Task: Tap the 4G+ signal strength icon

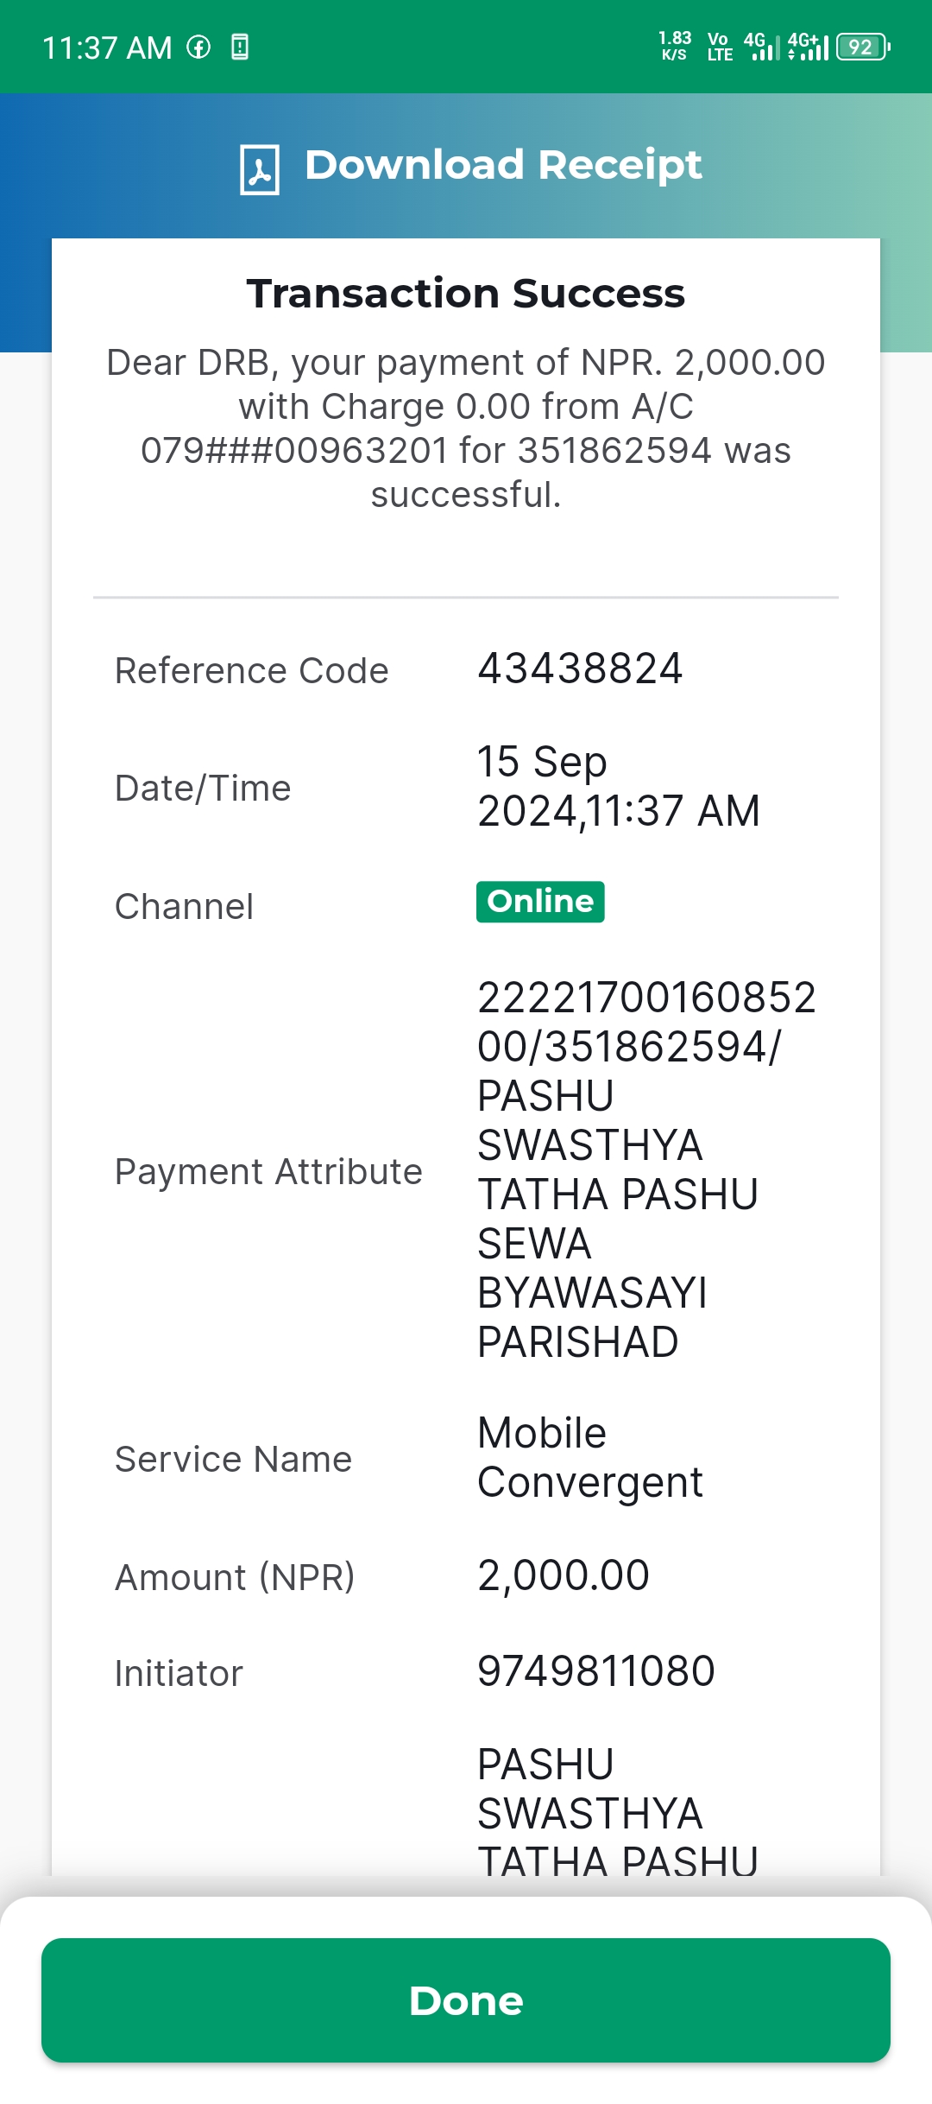Action: tap(808, 47)
